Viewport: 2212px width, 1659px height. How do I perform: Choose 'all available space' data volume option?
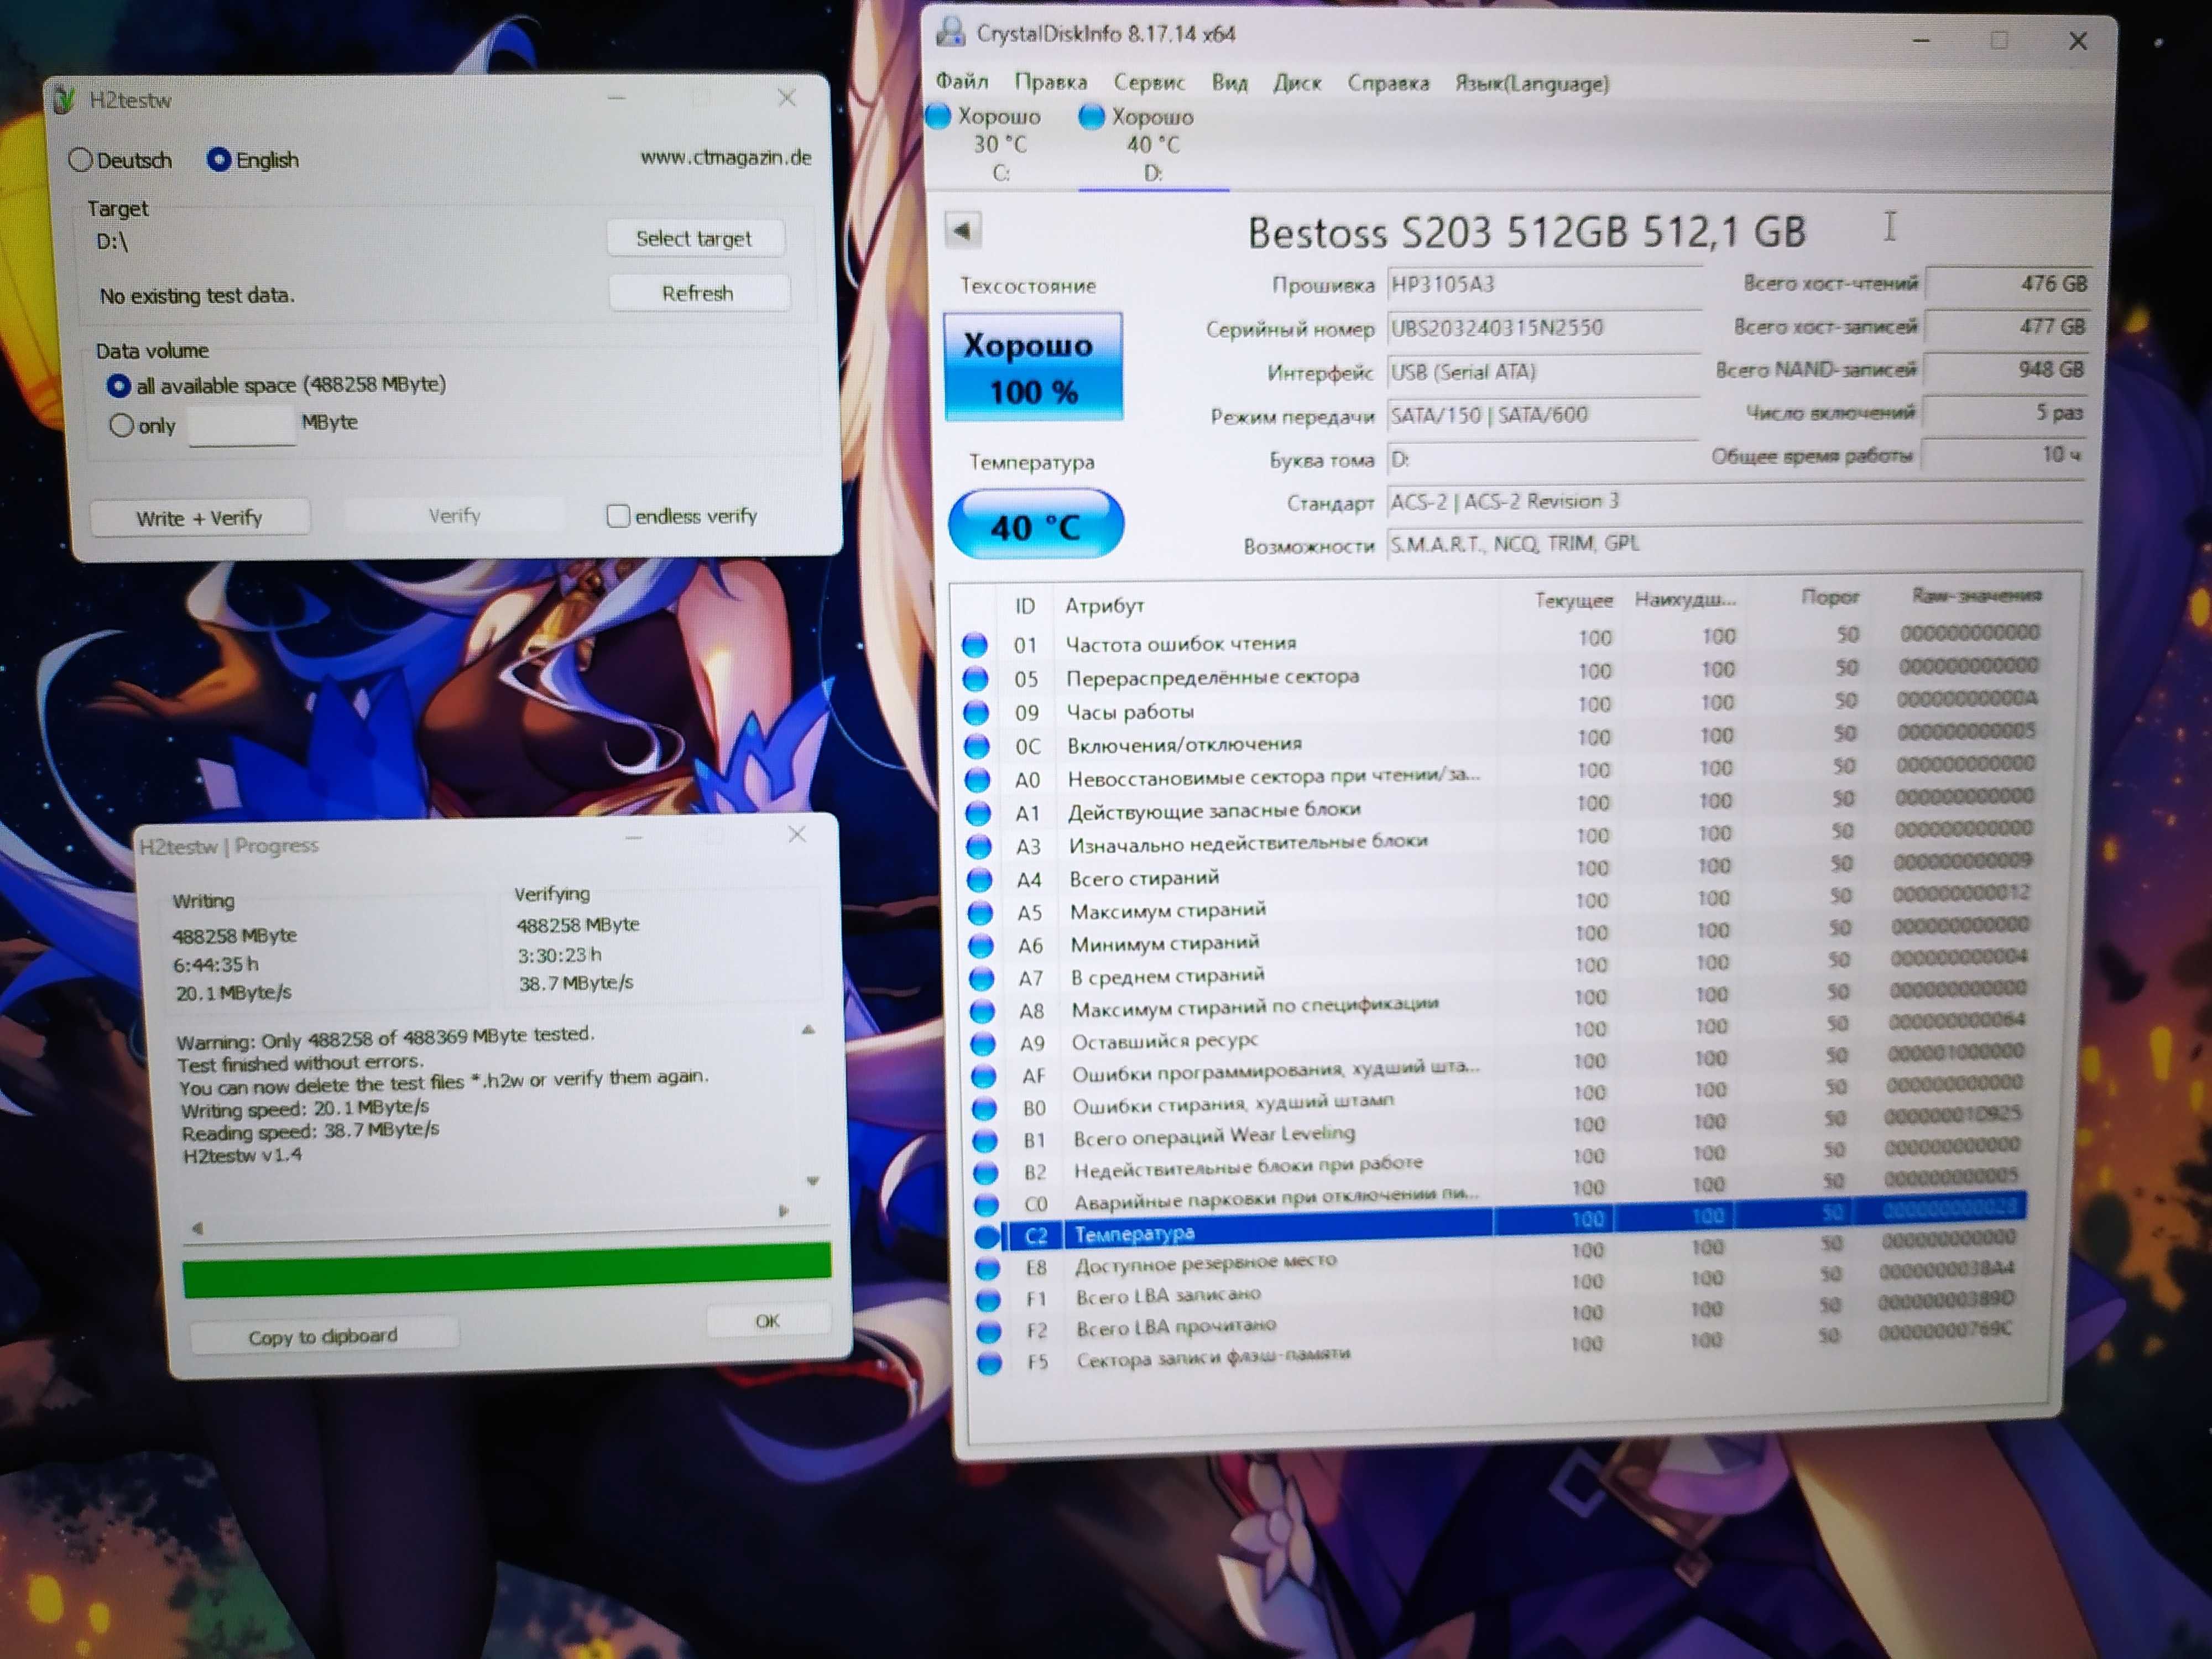tap(118, 385)
